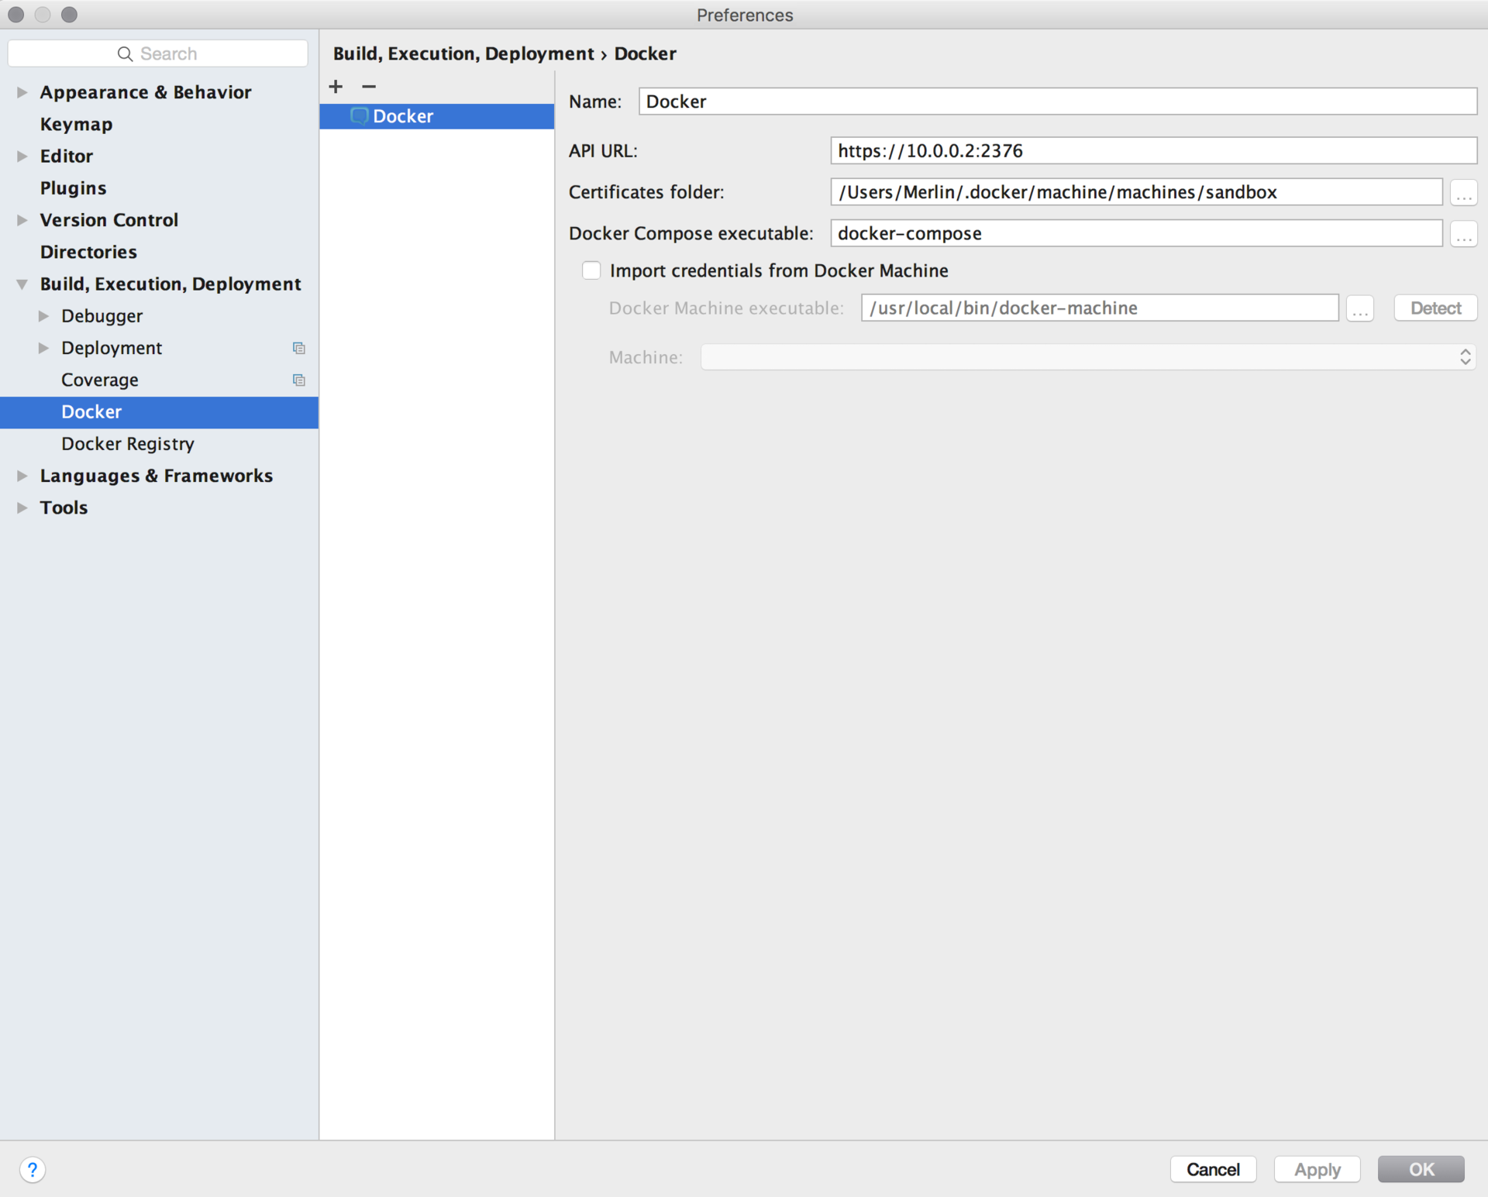Click the browse icon for Docker Machine executable

[x=1359, y=308]
